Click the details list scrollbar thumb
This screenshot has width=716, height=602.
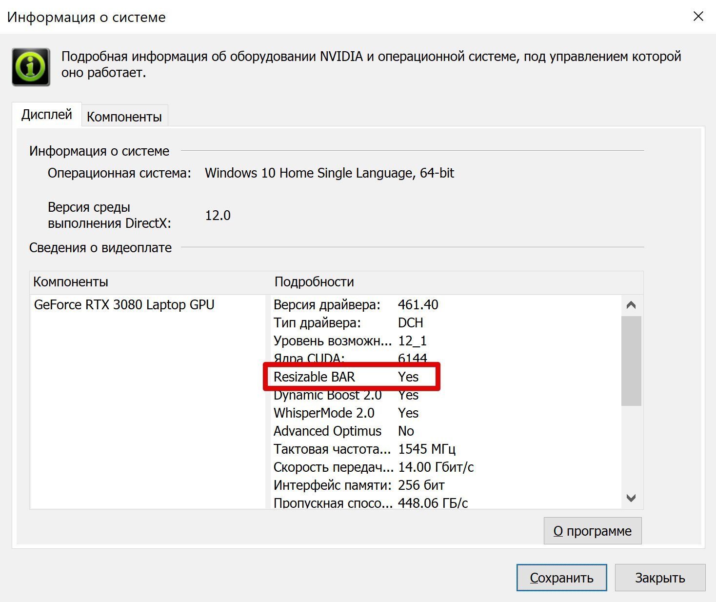coord(631,361)
